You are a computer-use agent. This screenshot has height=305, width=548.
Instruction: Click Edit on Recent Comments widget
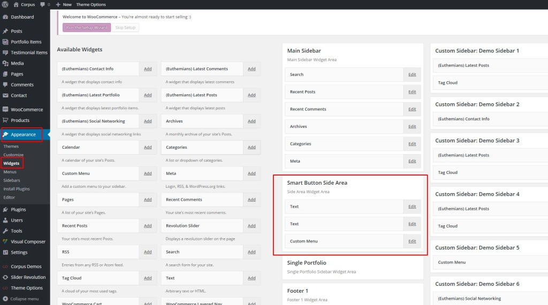tap(412, 109)
